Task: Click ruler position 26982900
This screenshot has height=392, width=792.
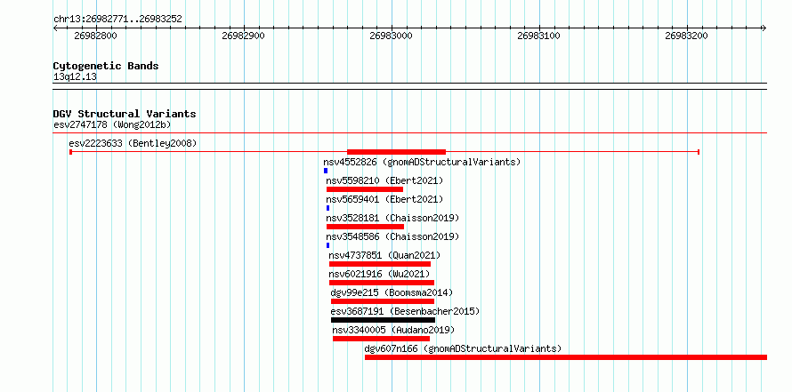Action: pyautogui.click(x=244, y=36)
